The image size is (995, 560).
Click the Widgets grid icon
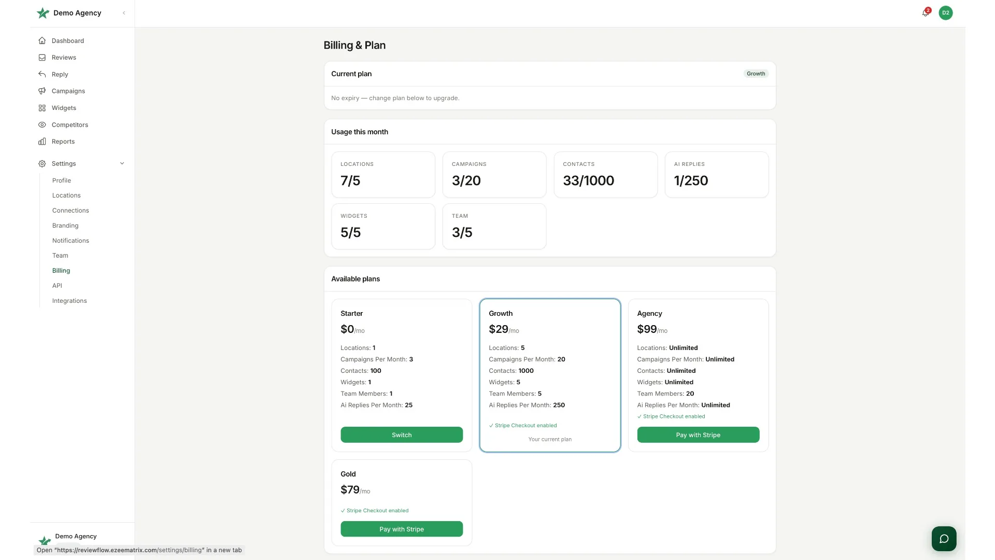(42, 108)
